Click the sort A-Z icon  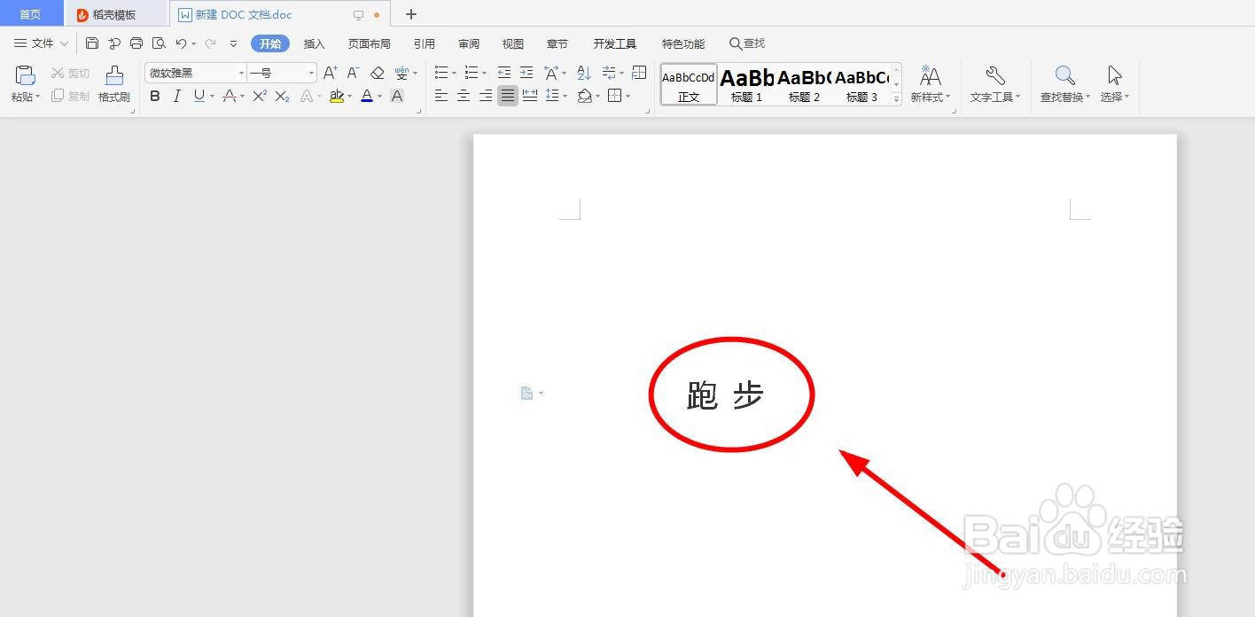[x=584, y=73]
